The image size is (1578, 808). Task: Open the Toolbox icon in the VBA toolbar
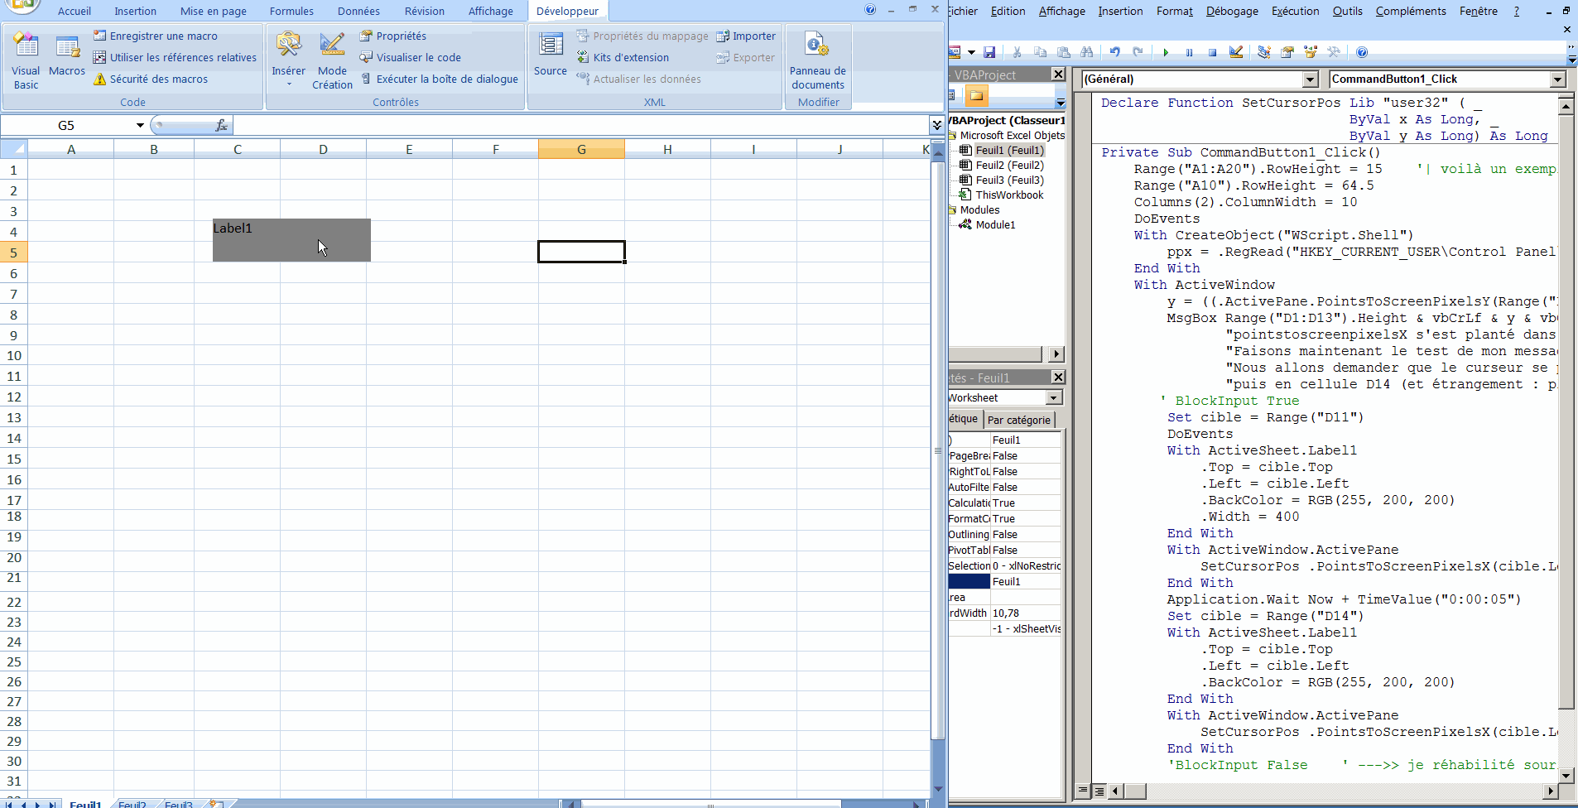click(1334, 52)
